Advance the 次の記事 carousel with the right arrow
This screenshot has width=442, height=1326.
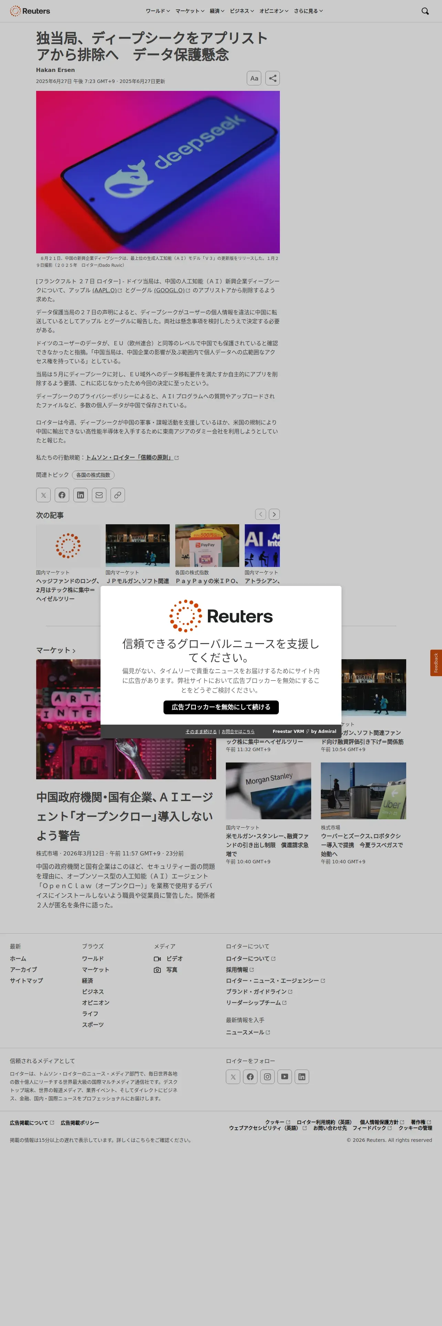[x=274, y=514]
